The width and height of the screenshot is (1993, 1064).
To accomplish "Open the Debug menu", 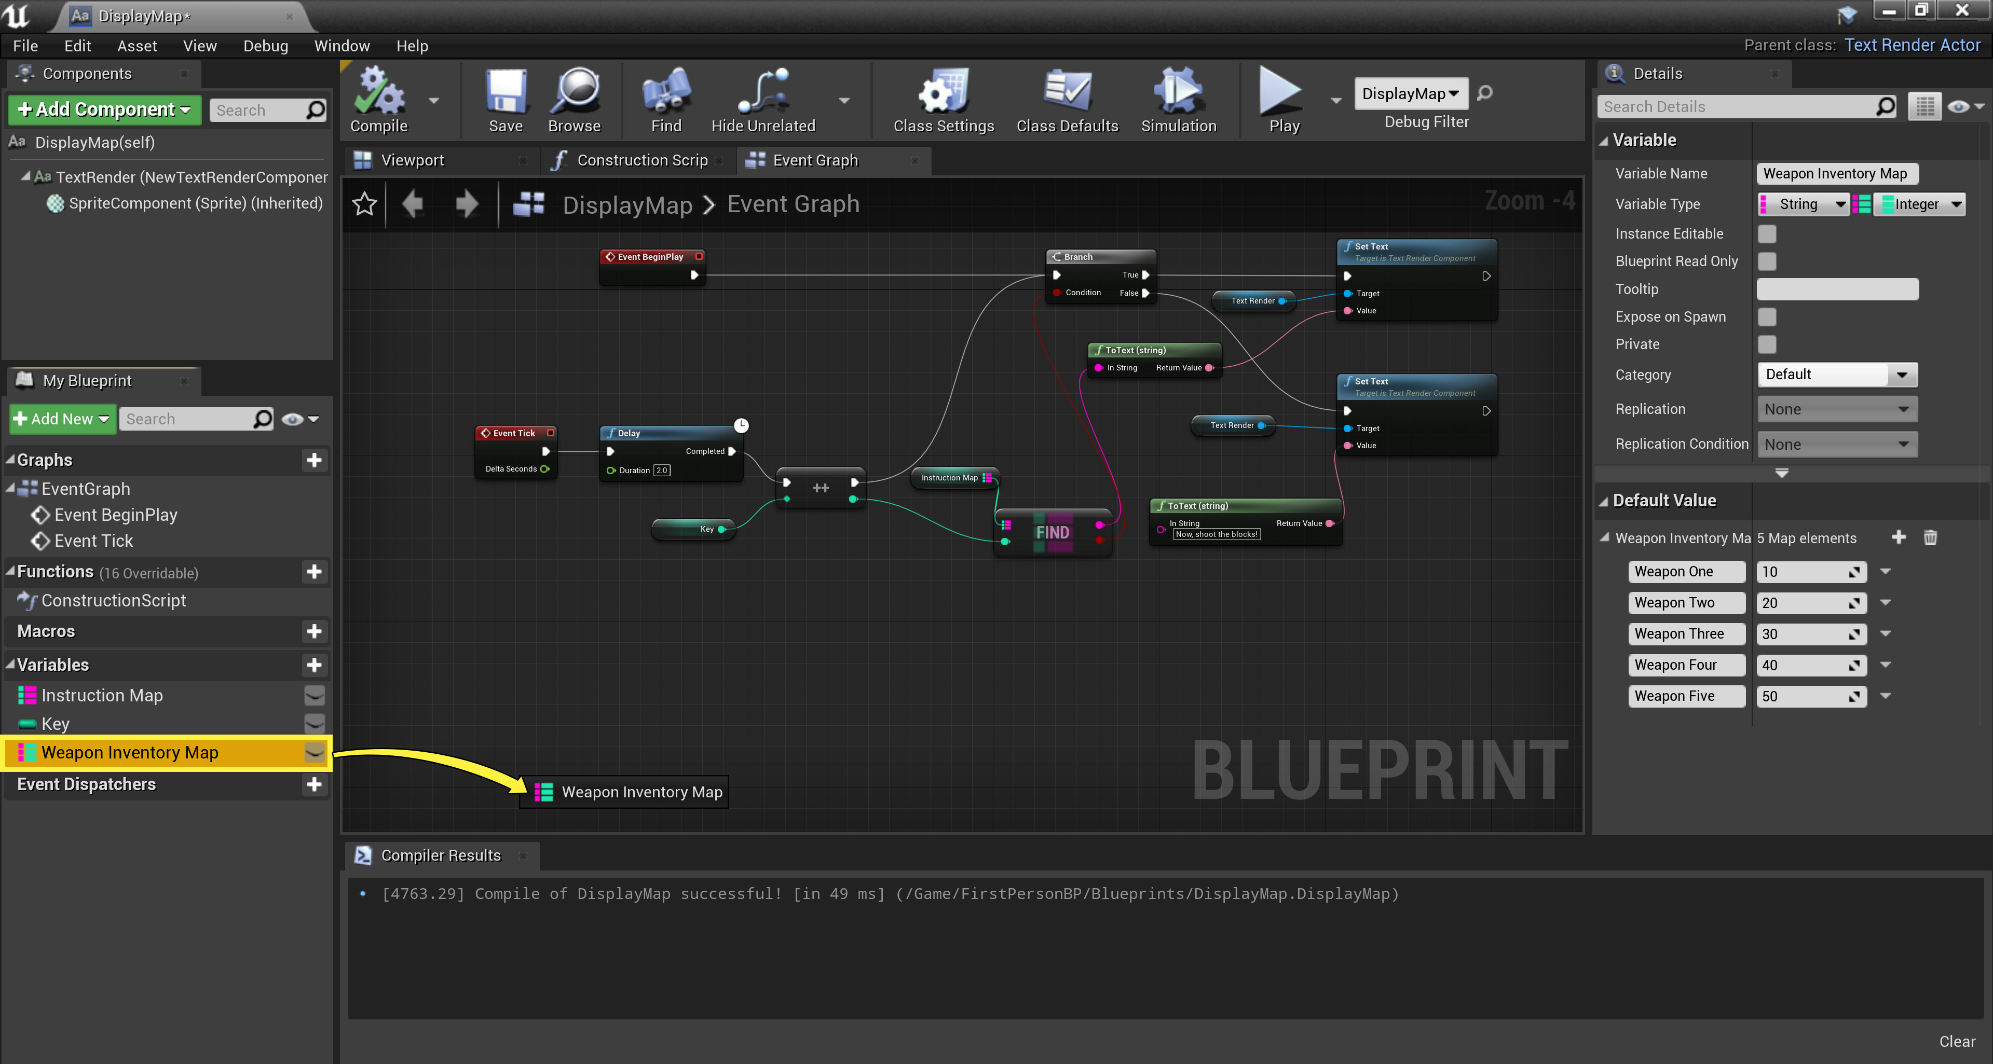I will pos(265,46).
